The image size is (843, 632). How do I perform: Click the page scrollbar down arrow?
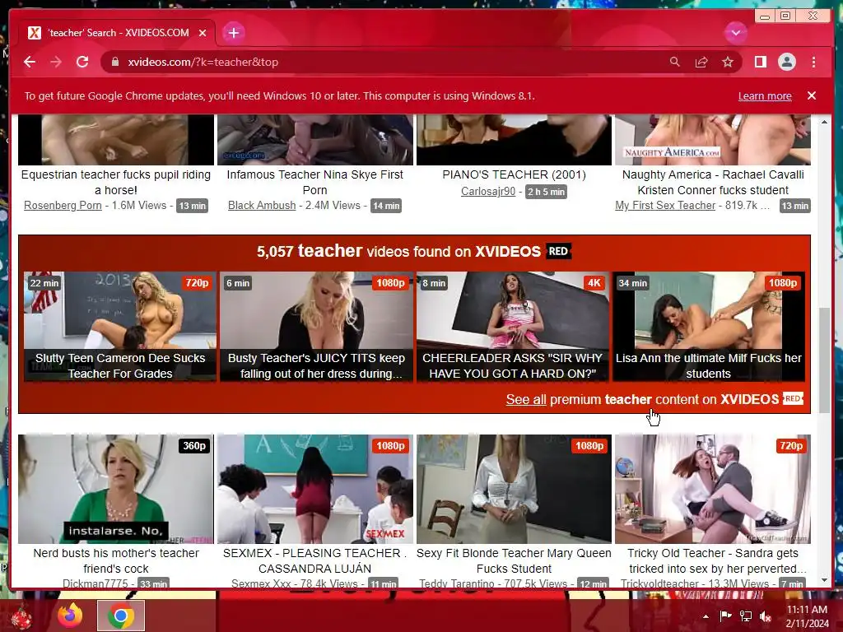coord(825,580)
